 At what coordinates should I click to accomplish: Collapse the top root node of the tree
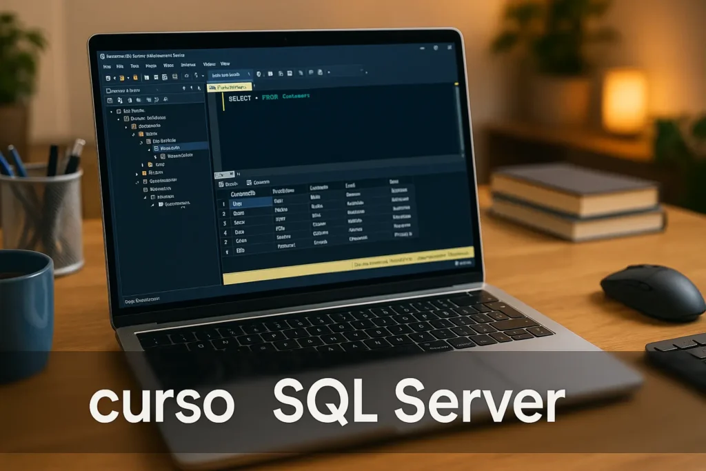pyautogui.click(x=111, y=111)
